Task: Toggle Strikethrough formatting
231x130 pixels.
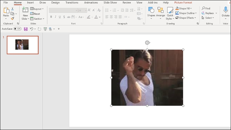Action: [68, 17]
